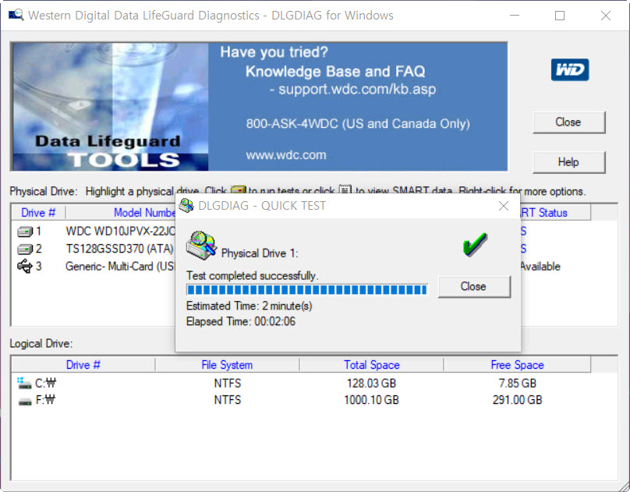The height and width of the screenshot is (492, 630).
Task: Click the green checkmark pass icon
Action: pyautogui.click(x=475, y=244)
